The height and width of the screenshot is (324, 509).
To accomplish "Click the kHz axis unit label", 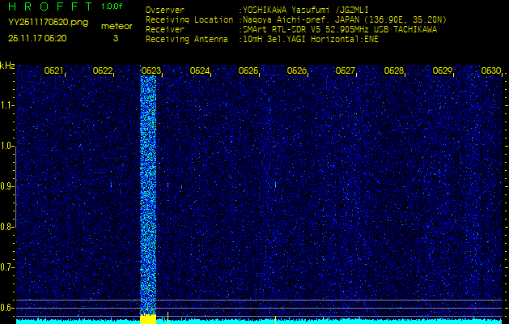I will (x=7, y=66).
